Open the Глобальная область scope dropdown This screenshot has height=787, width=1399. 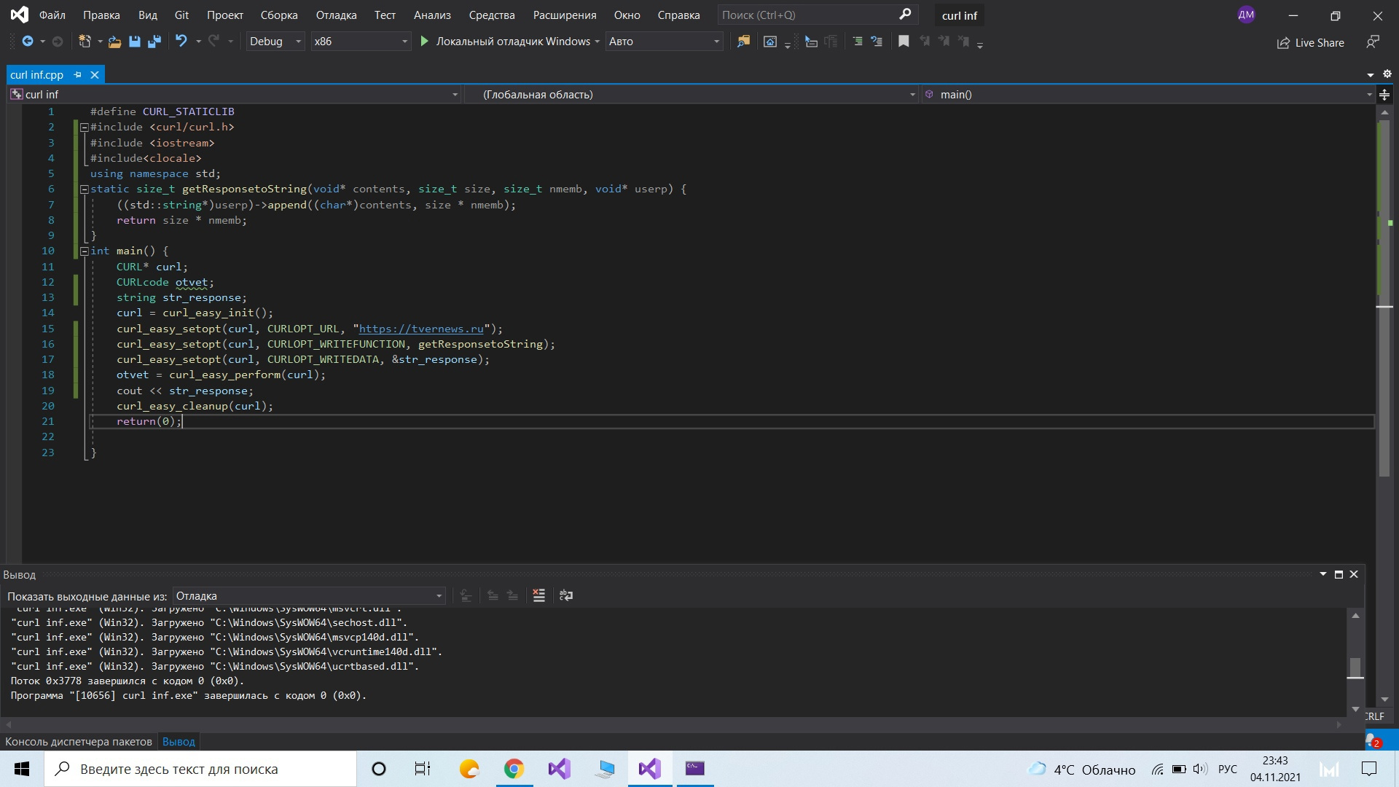point(691,95)
